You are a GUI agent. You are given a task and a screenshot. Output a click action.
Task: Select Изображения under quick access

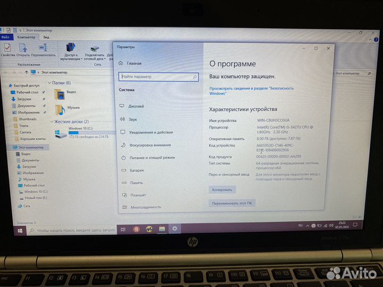(29, 112)
